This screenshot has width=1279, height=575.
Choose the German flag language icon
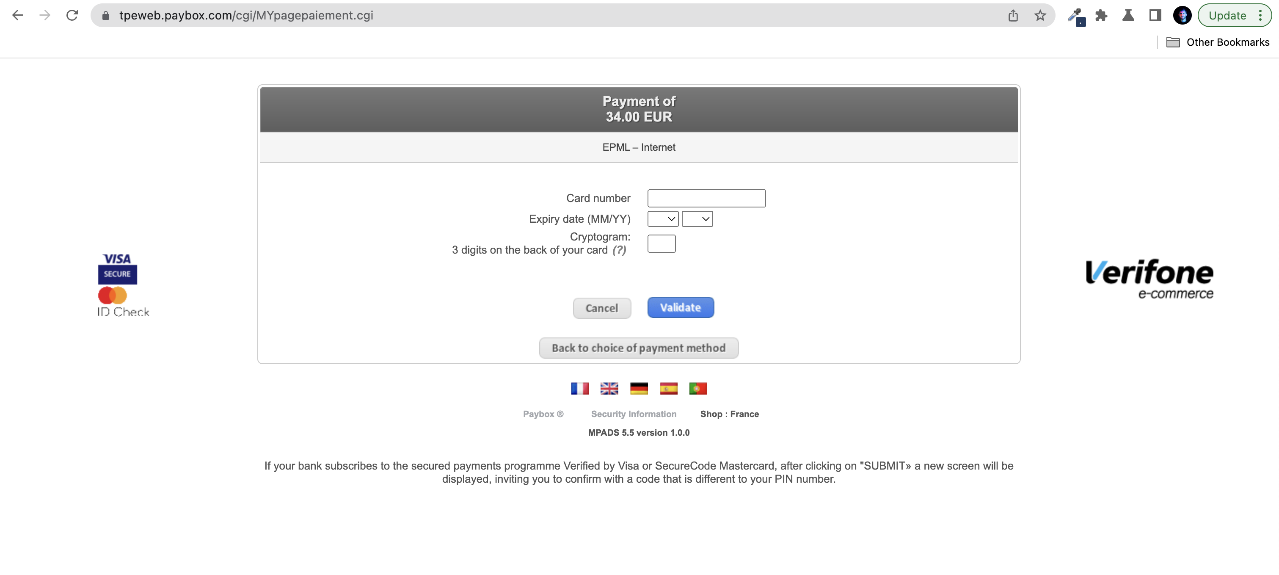[x=639, y=388]
